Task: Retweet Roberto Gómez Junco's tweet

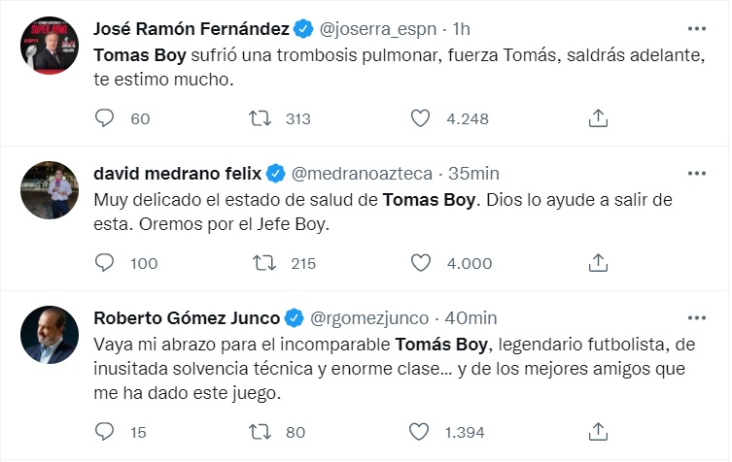Action: click(260, 432)
